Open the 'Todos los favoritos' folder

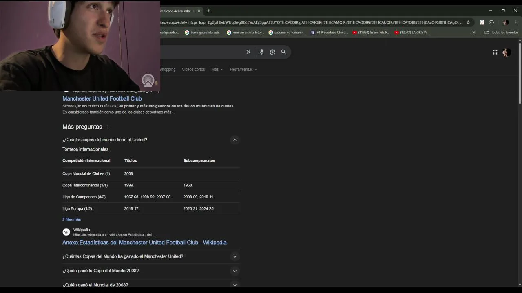pos(502,33)
